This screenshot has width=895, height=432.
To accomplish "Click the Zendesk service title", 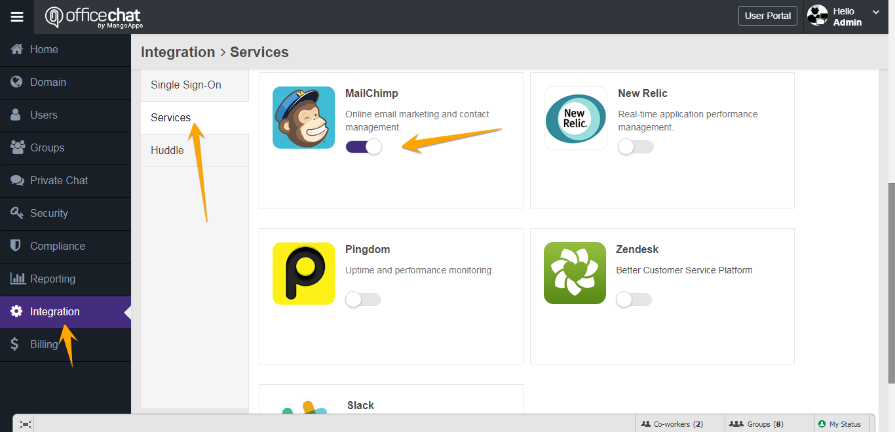I will coord(638,250).
